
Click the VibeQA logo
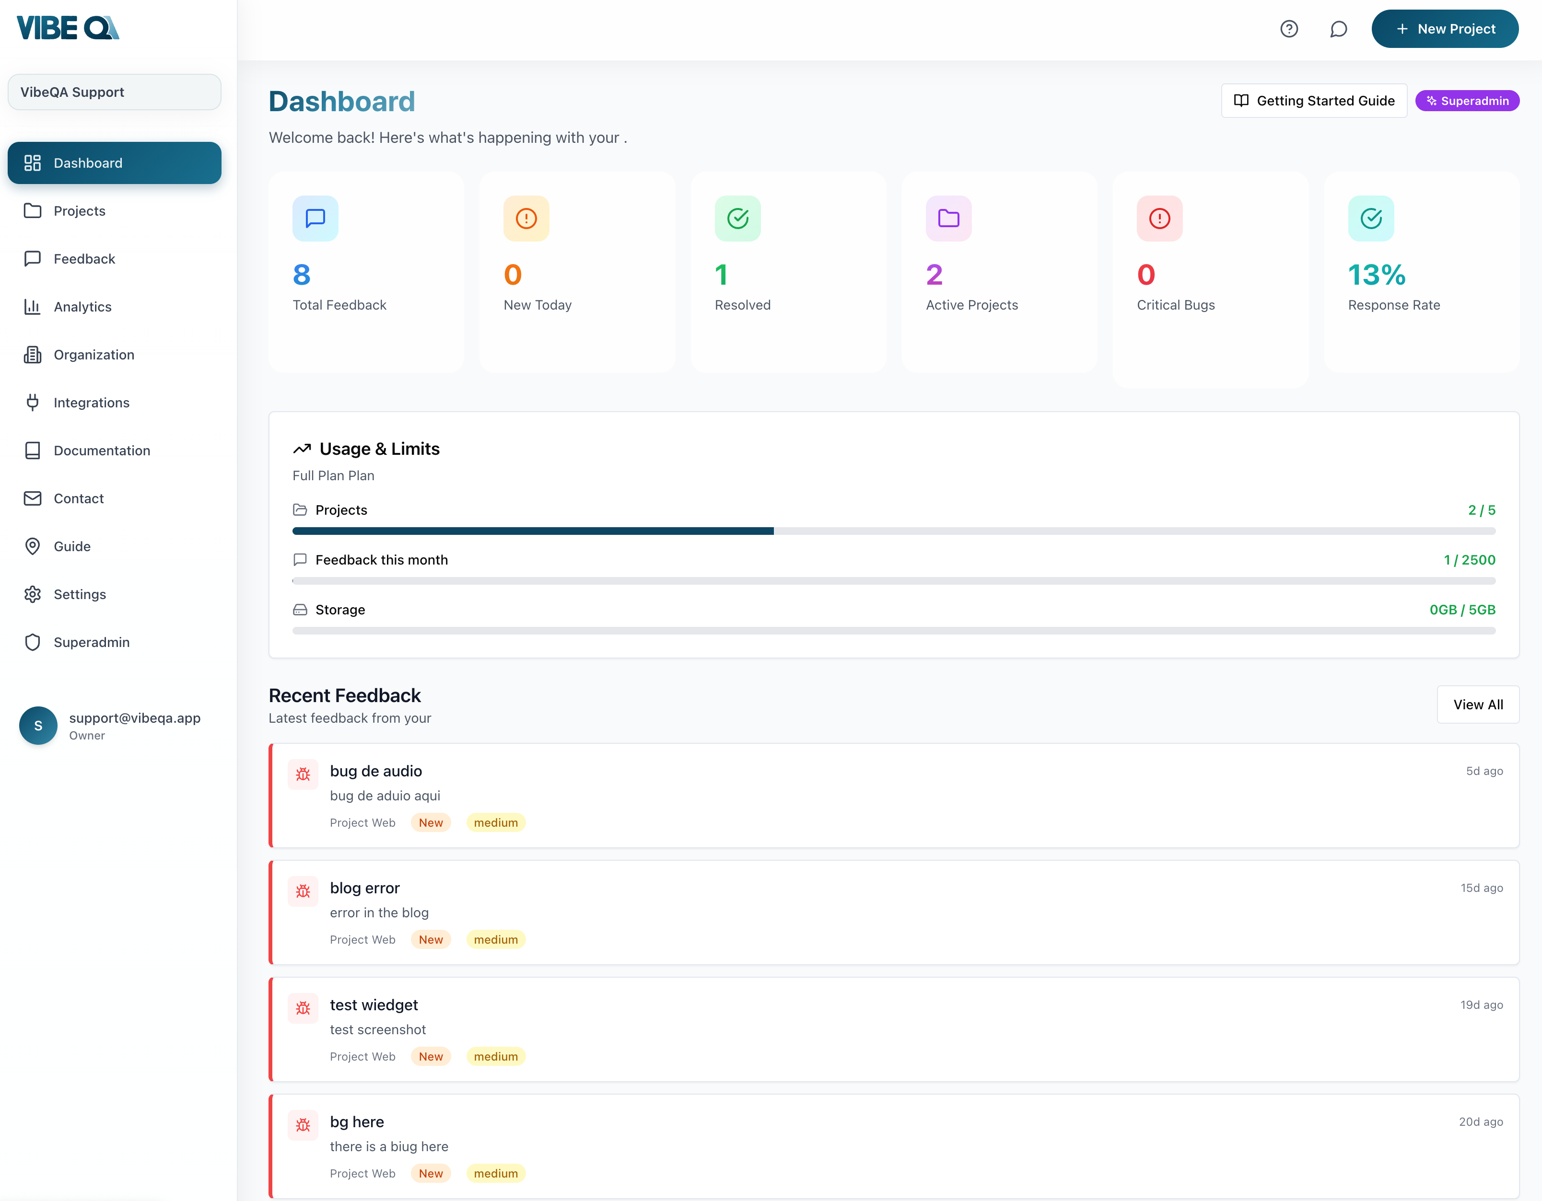click(68, 27)
